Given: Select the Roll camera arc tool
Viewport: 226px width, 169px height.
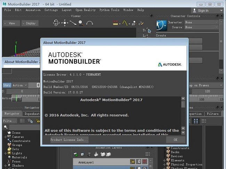Looking at the screenshot, I should 89,23.
